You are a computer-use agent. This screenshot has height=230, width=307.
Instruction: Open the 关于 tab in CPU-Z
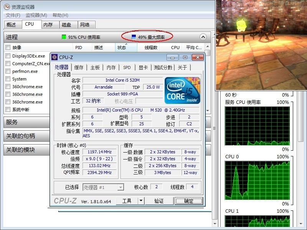[182, 68]
